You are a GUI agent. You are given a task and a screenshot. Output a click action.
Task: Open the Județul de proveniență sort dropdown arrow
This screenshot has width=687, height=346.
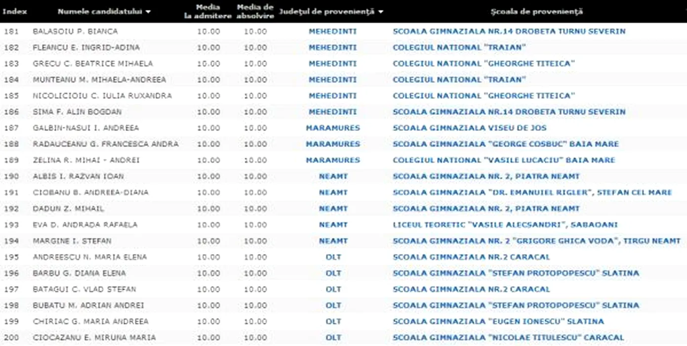click(380, 12)
